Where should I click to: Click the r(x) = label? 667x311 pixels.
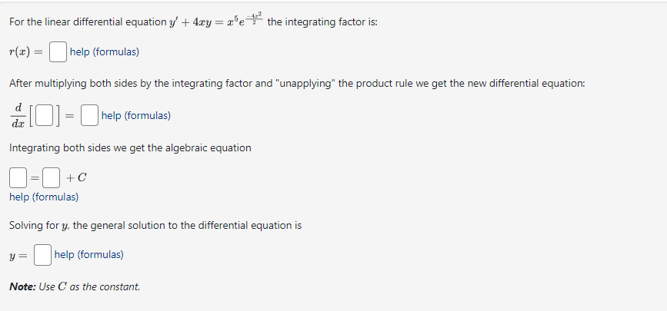pyautogui.click(x=26, y=52)
